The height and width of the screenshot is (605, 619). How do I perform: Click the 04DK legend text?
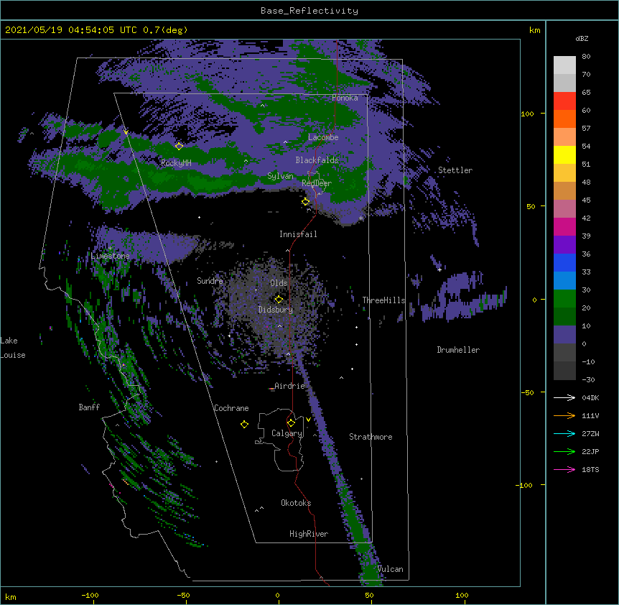pyautogui.click(x=590, y=397)
